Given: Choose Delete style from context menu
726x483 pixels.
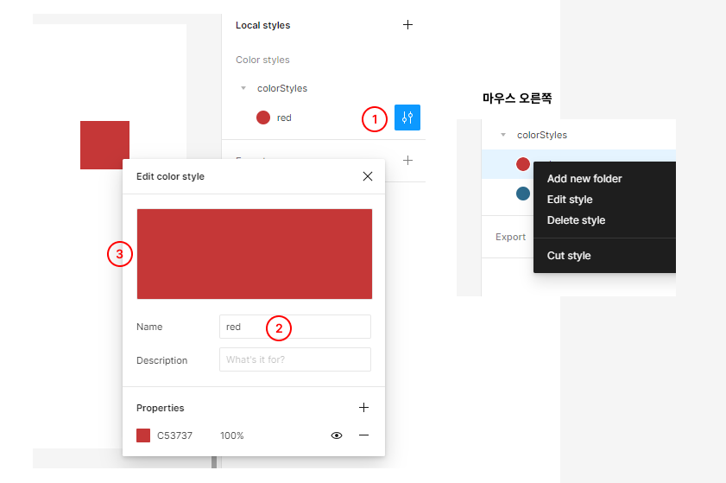Looking at the screenshot, I should point(576,220).
